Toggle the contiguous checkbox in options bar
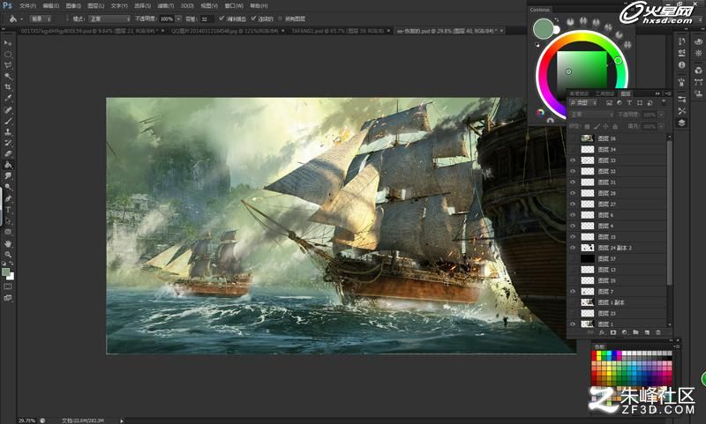 point(253,19)
